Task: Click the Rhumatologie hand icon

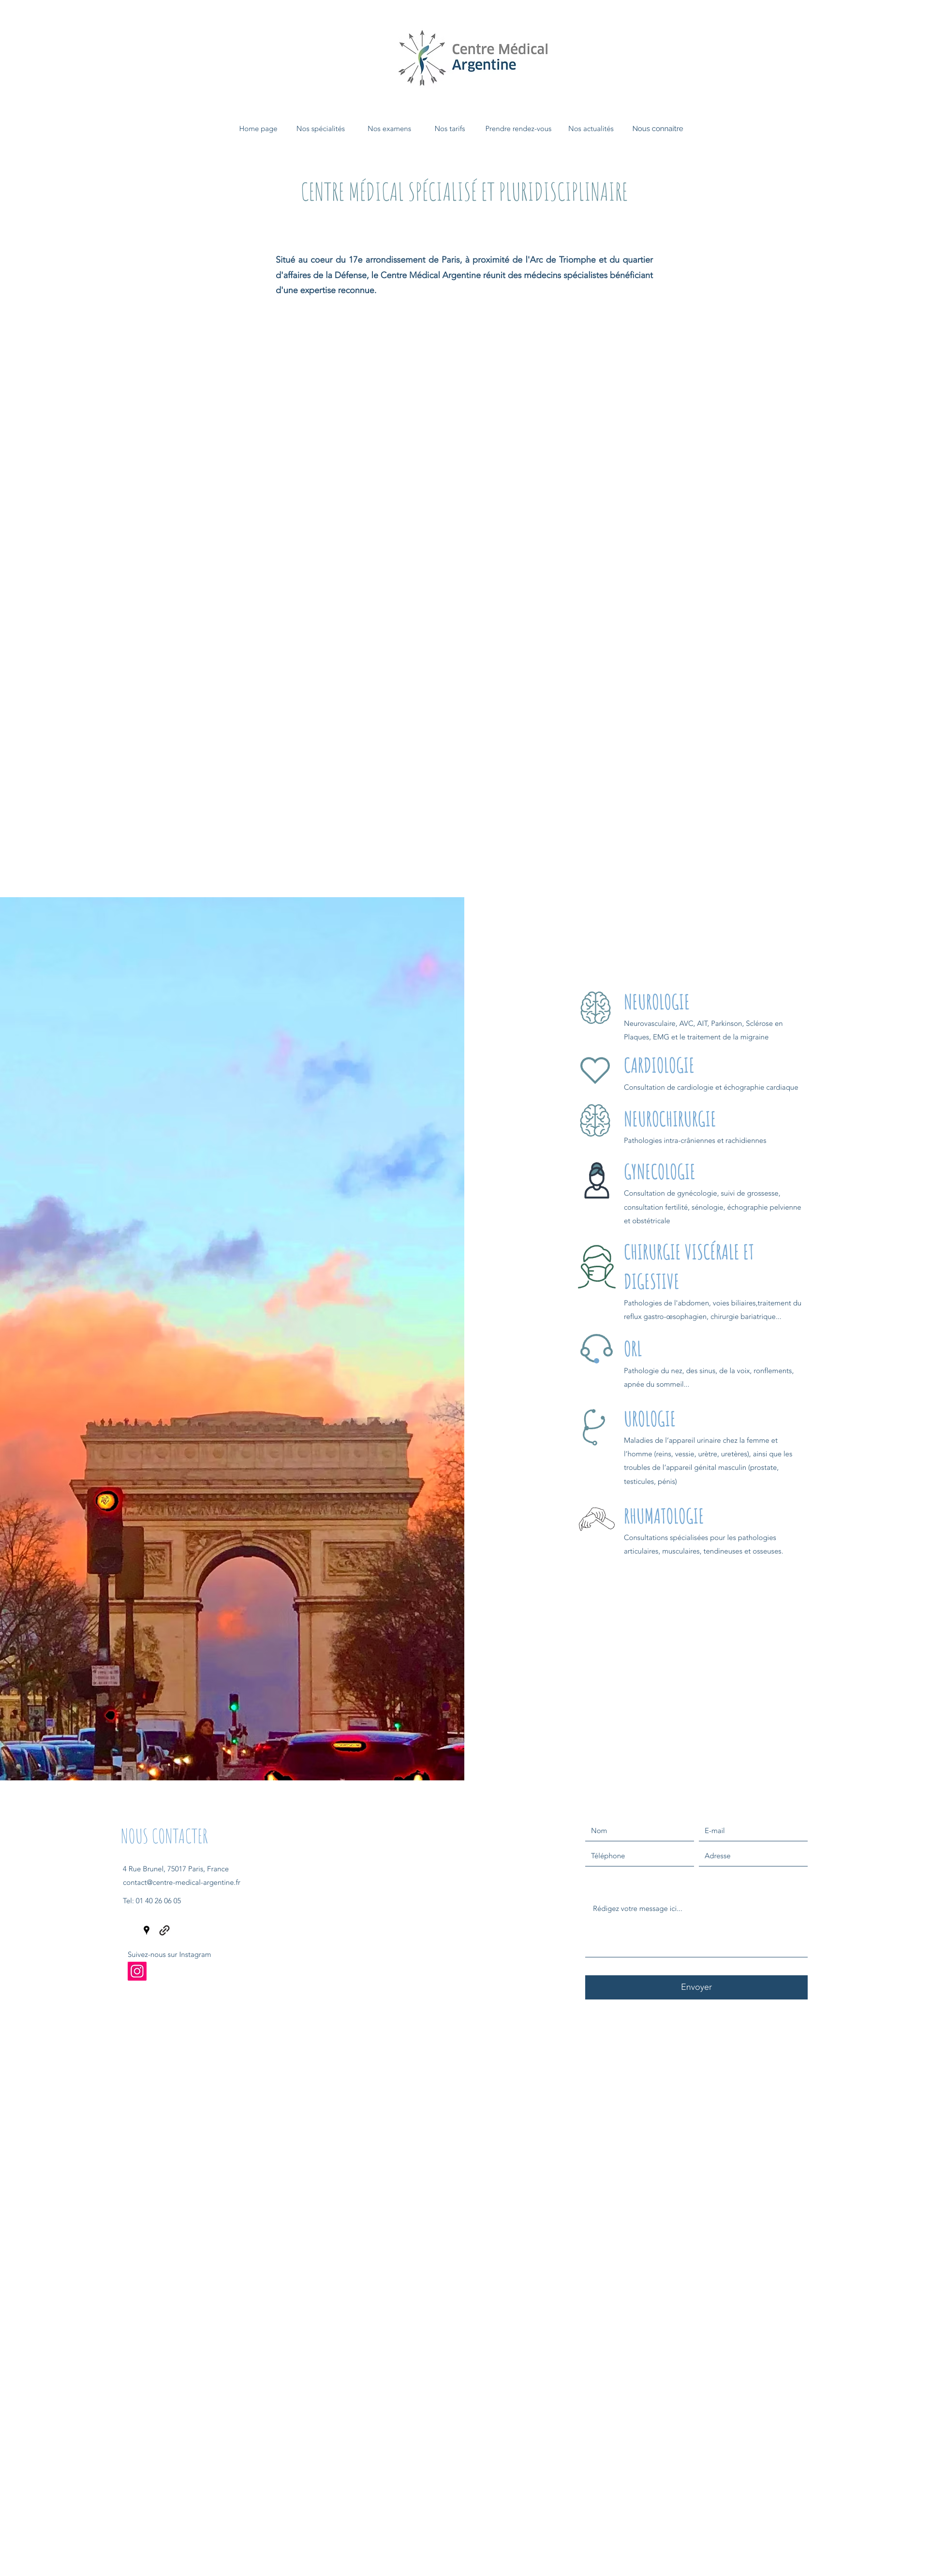Action: (x=596, y=1519)
